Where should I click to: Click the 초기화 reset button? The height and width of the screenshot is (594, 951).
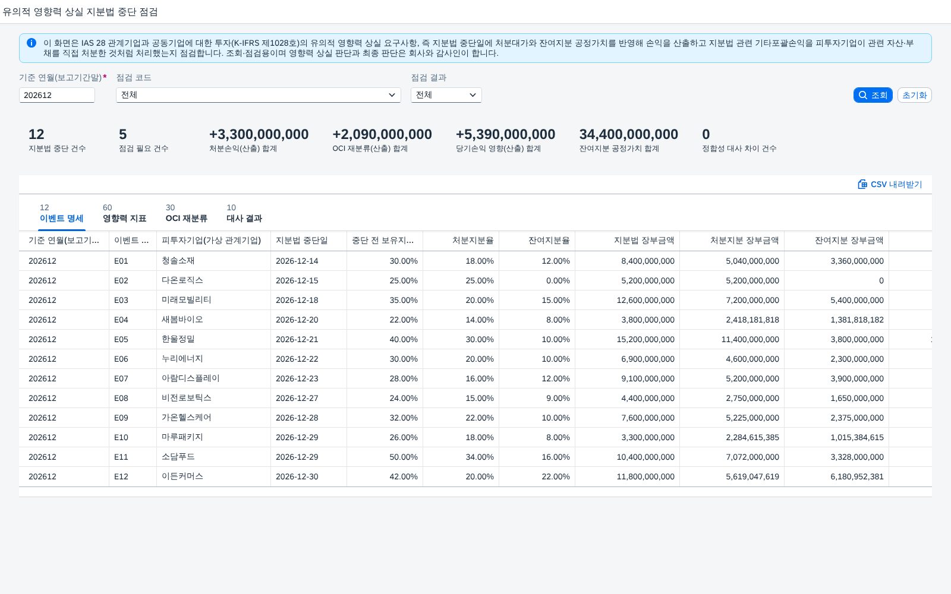click(914, 95)
